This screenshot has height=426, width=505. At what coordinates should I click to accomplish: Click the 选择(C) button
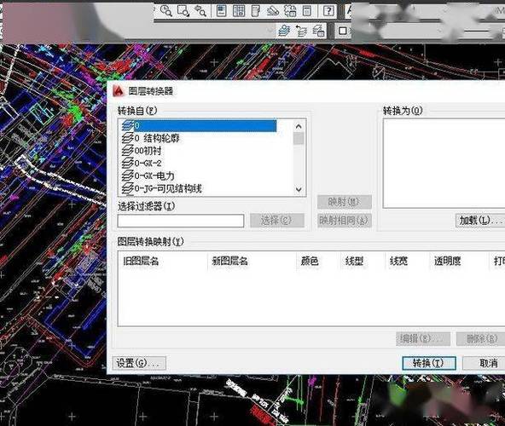pyautogui.click(x=277, y=221)
